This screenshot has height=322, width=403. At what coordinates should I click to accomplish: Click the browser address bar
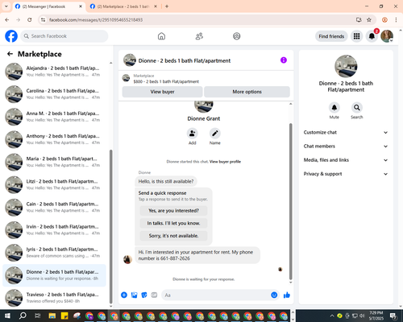[x=199, y=20]
